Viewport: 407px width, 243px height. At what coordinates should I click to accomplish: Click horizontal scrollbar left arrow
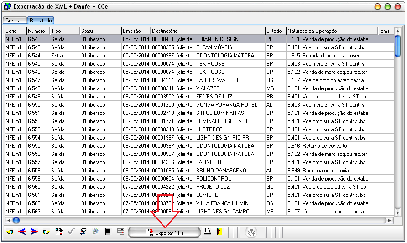pyautogui.click(x=9, y=221)
